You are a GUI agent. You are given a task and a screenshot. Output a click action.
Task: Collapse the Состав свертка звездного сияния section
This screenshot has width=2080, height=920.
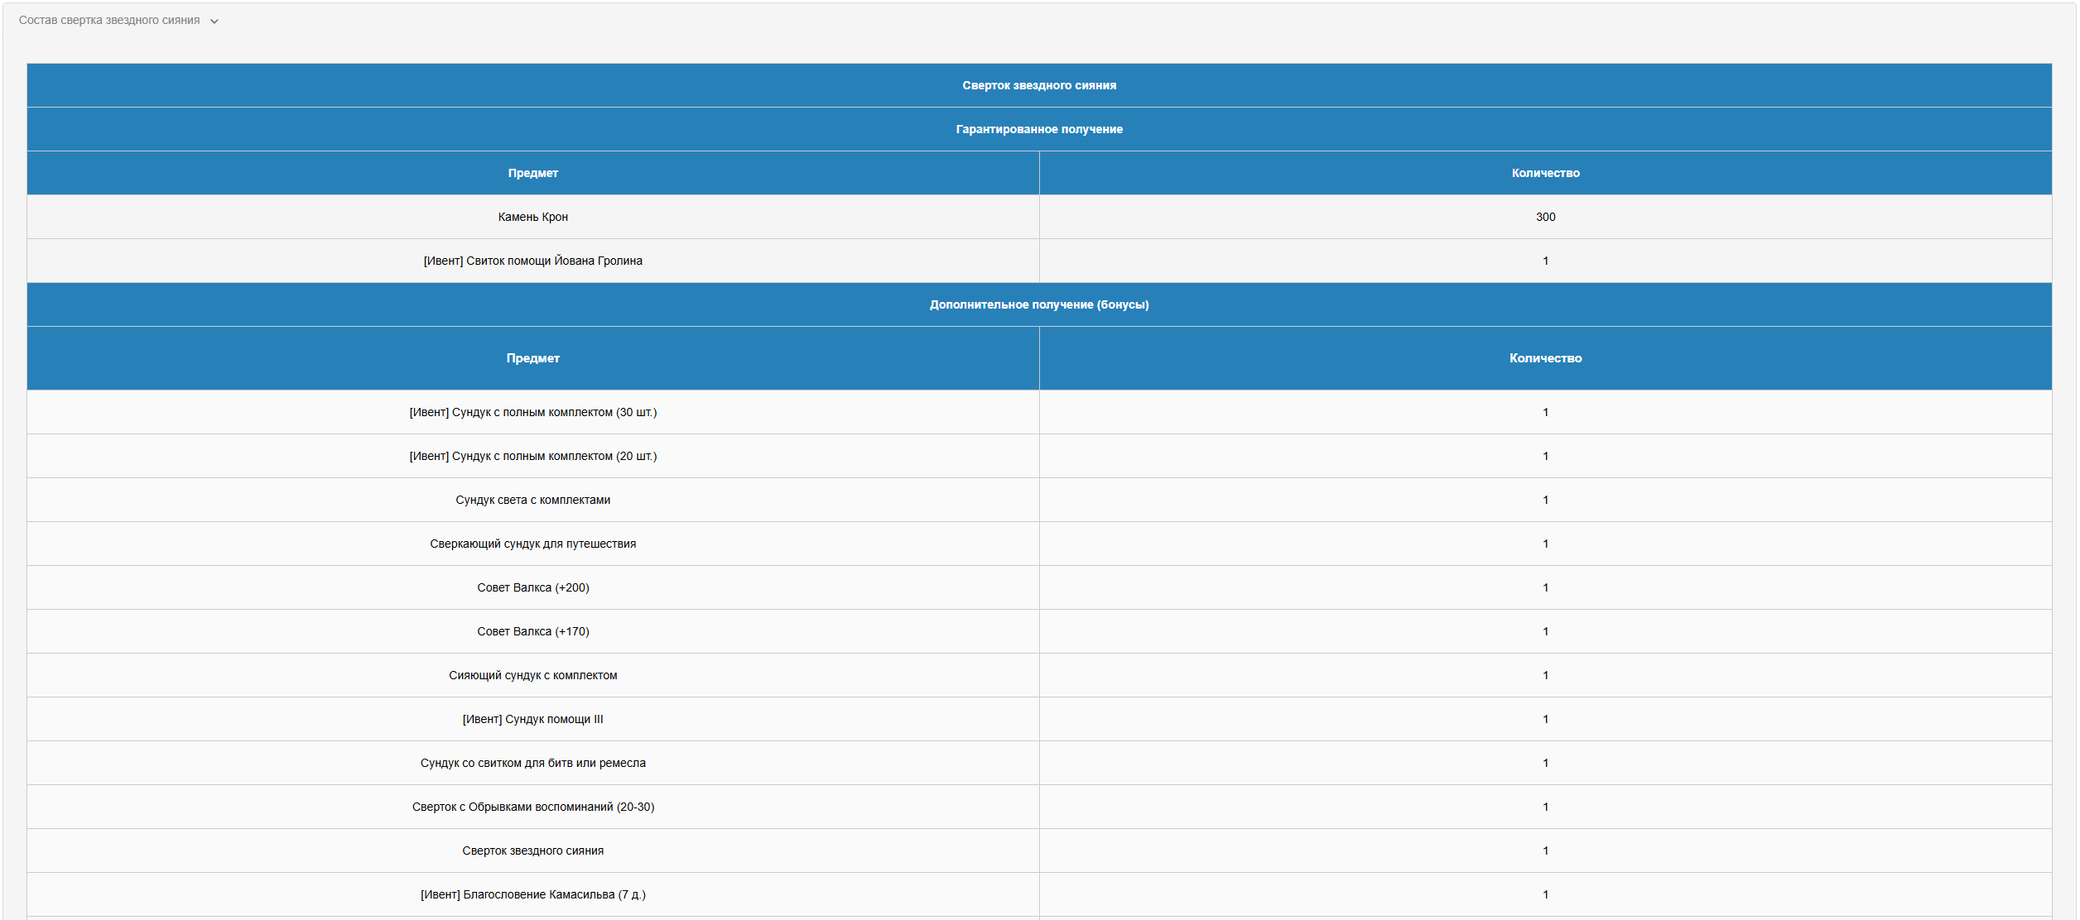coord(109,21)
